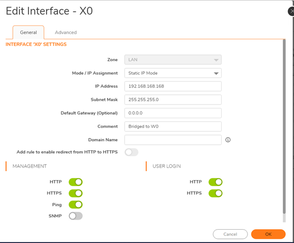Enable the SNMP management toggle
This screenshot has width=294, height=243.
tap(75, 216)
